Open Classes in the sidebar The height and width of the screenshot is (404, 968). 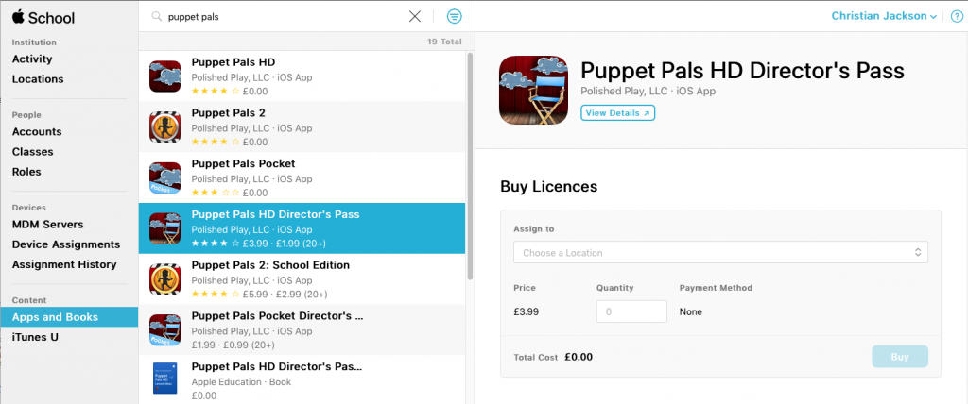[33, 152]
